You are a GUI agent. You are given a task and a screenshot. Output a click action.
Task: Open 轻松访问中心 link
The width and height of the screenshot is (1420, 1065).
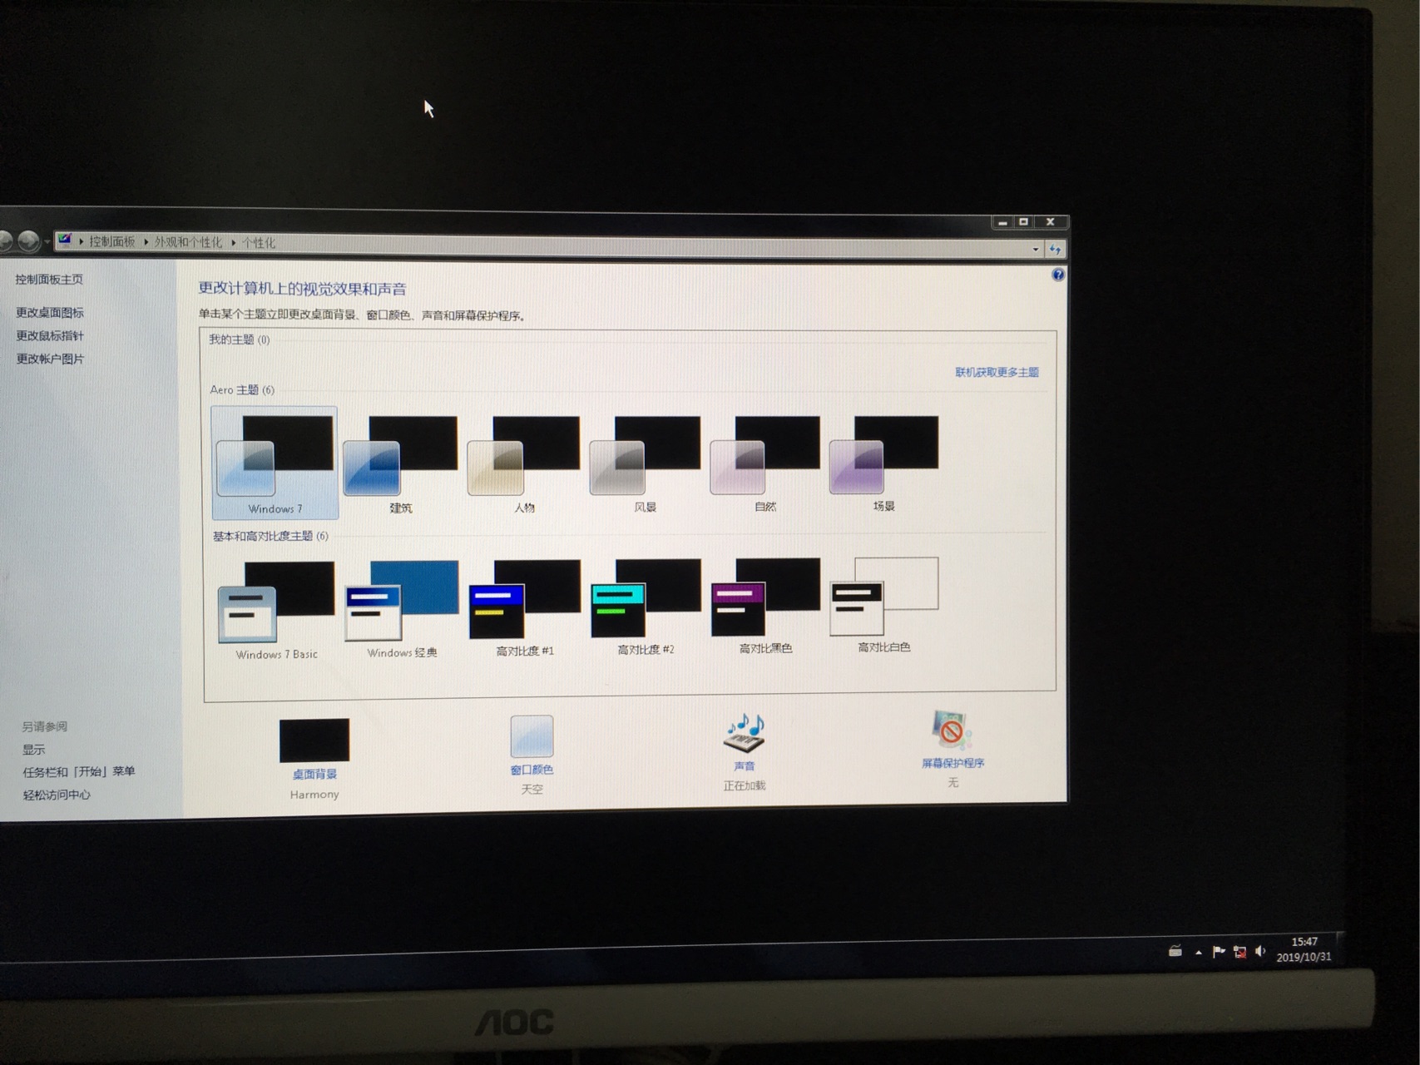[x=57, y=795]
